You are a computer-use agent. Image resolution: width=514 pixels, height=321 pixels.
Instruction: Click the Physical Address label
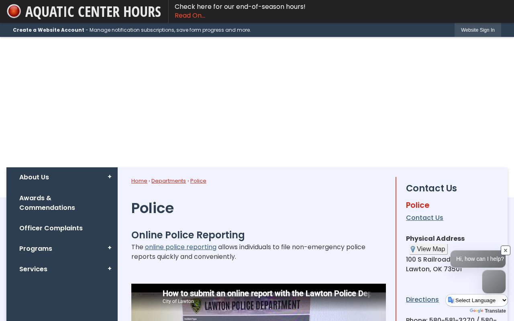pyautogui.click(x=435, y=239)
